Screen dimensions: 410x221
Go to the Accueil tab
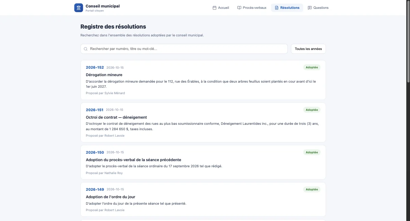(x=221, y=8)
